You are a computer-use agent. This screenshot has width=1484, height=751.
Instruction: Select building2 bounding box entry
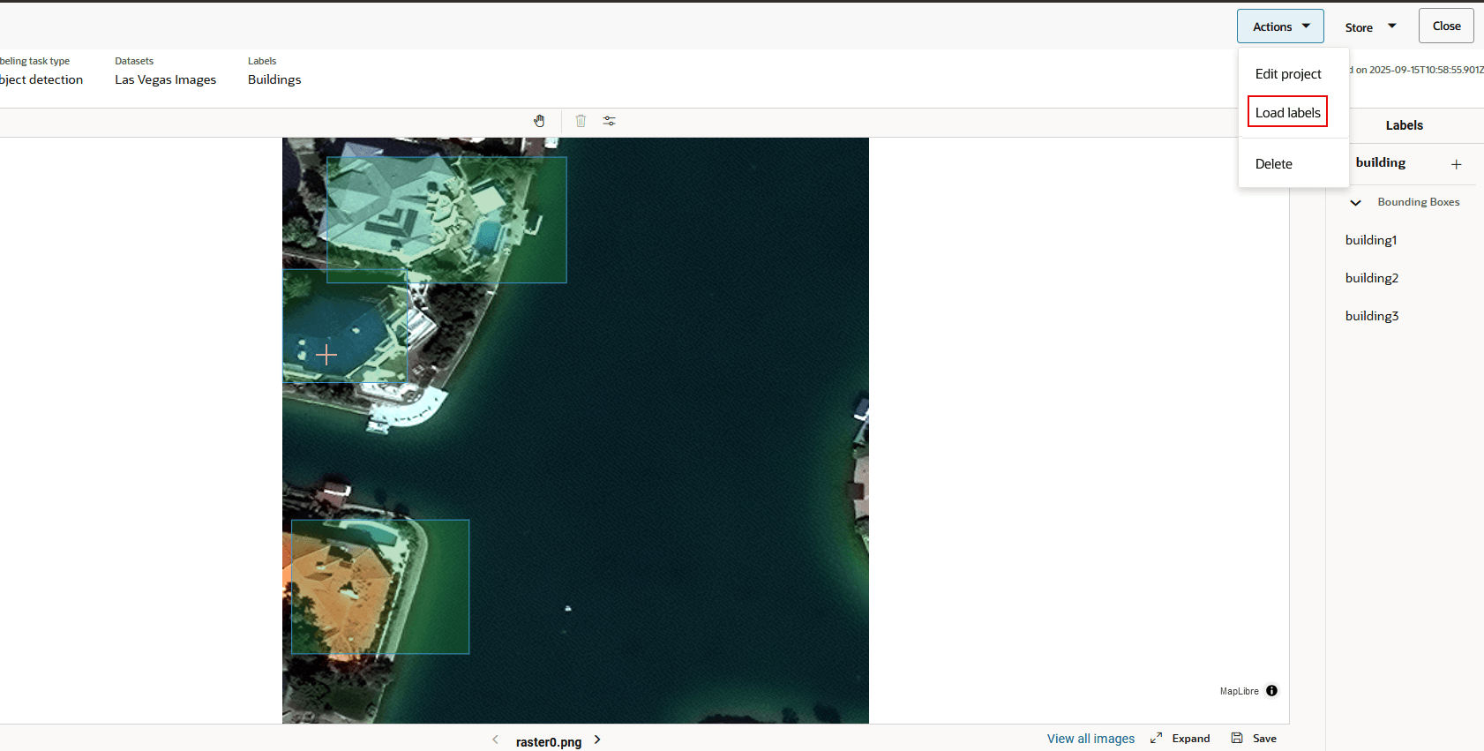pos(1372,278)
